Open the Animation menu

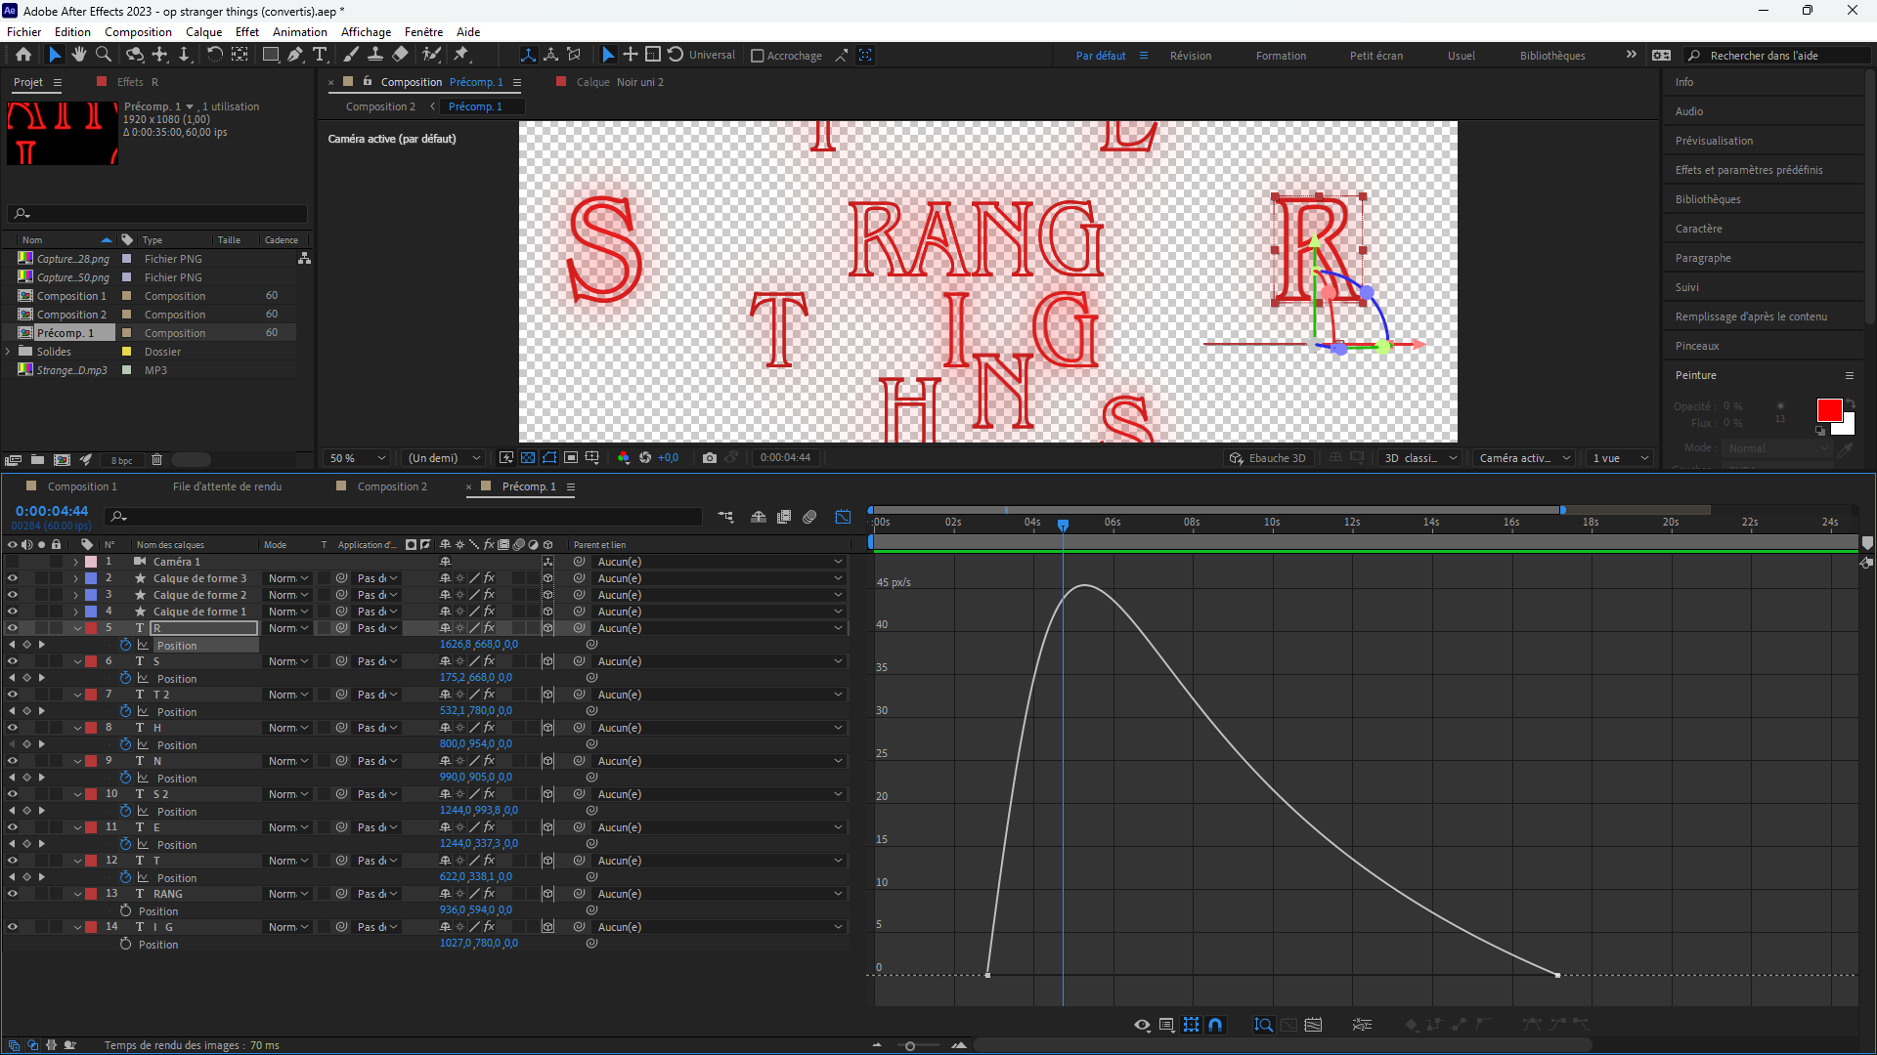[x=299, y=32]
